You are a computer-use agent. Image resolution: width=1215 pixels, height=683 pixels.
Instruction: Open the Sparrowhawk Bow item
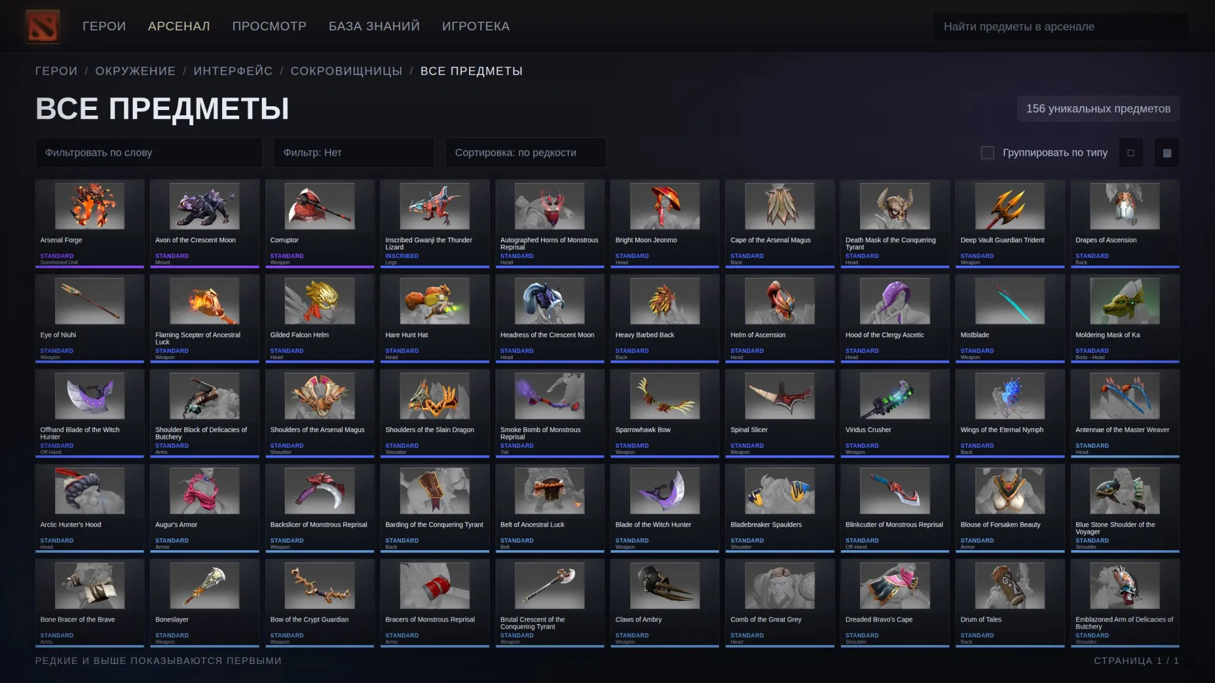coord(664,413)
